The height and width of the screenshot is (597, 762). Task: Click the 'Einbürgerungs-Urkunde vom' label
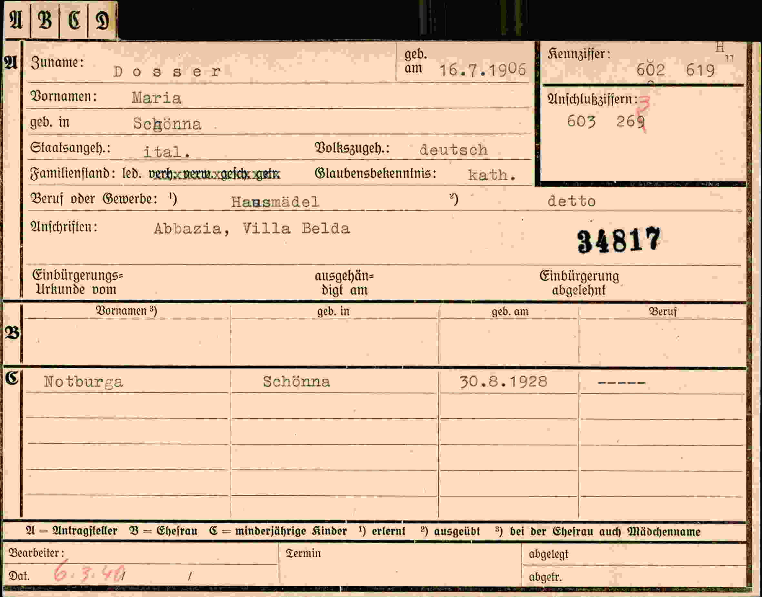(x=78, y=283)
